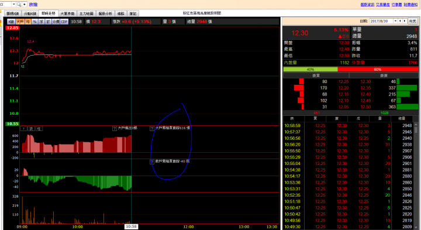Open the 行事曆 link

(396, 4)
